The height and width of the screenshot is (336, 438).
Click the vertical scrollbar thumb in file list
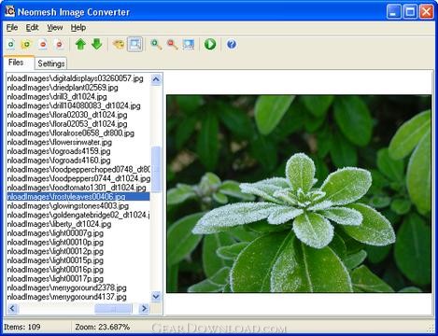[156, 169]
